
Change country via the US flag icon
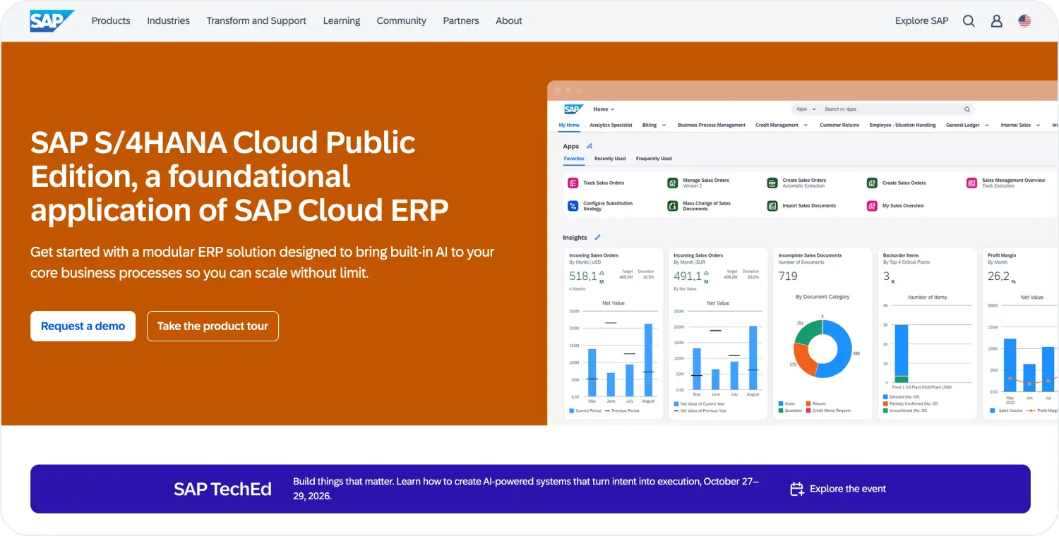(1024, 21)
